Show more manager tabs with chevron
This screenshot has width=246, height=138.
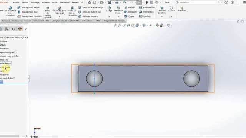click(26, 29)
